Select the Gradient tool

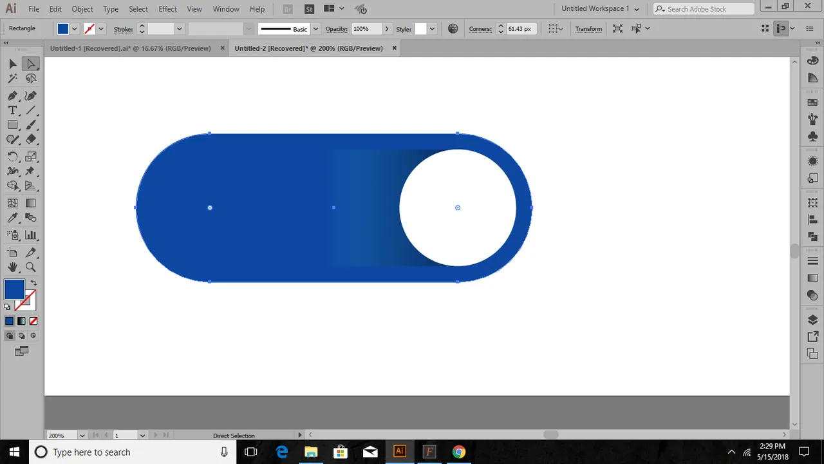point(30,203)
